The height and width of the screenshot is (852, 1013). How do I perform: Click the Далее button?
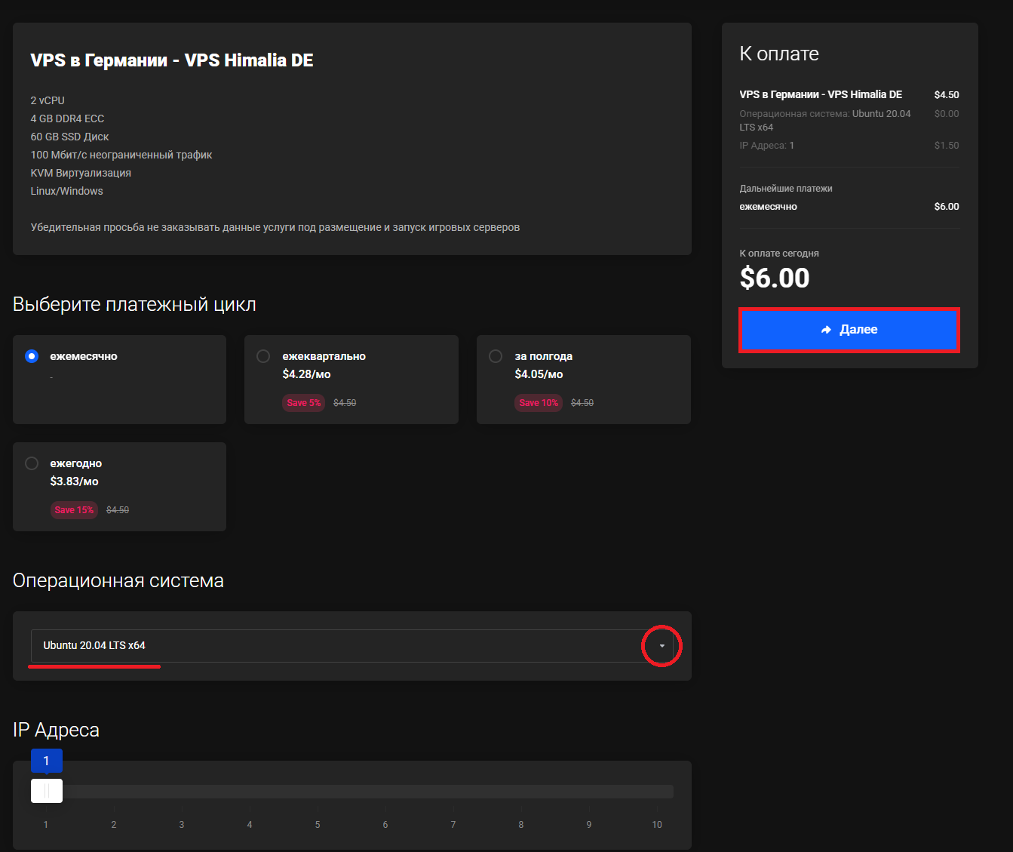pos(849,330)
